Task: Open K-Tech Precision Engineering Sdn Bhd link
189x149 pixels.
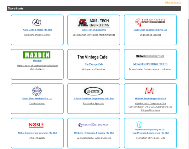Action: pyautogui.click(x=94, y=99)
